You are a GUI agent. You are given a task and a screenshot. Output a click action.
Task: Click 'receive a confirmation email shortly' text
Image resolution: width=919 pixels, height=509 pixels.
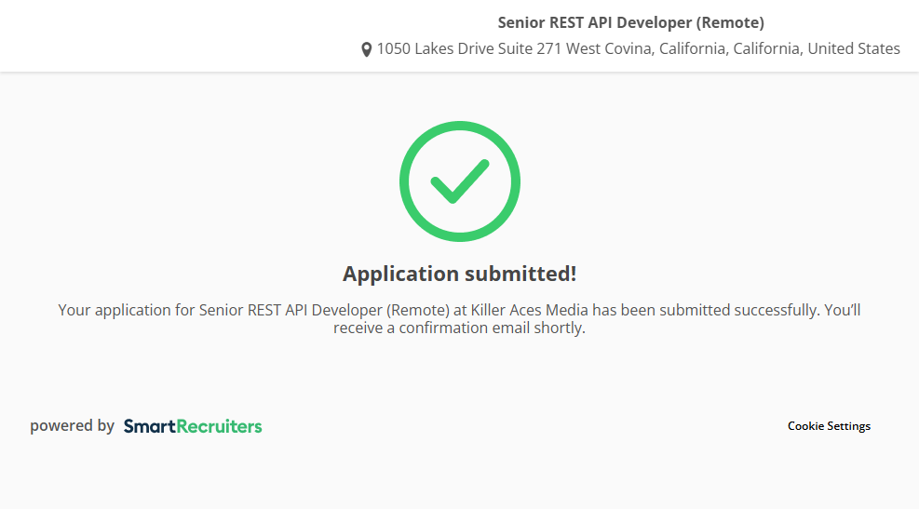(459, 328)
